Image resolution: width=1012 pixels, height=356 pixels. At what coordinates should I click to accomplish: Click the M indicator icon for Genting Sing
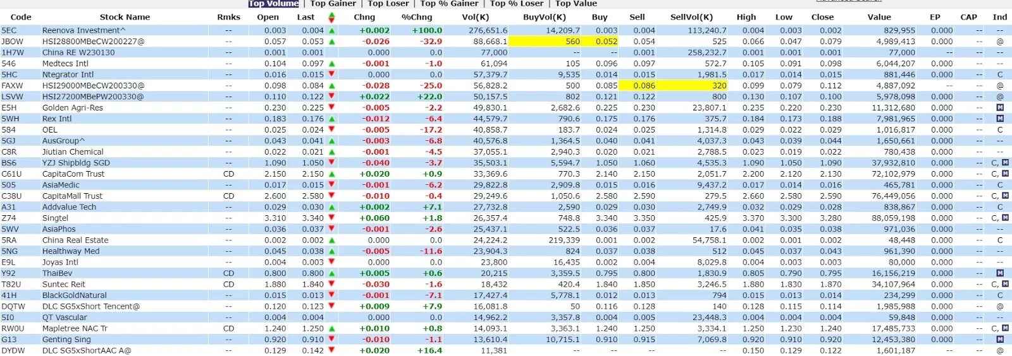1000,340
